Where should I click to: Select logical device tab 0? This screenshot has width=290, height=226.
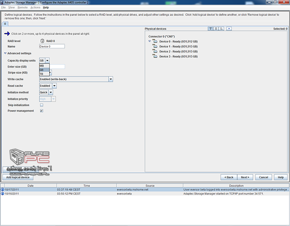(5, 24)
